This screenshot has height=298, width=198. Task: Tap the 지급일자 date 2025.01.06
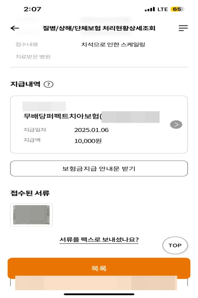[x=92, y=130]
